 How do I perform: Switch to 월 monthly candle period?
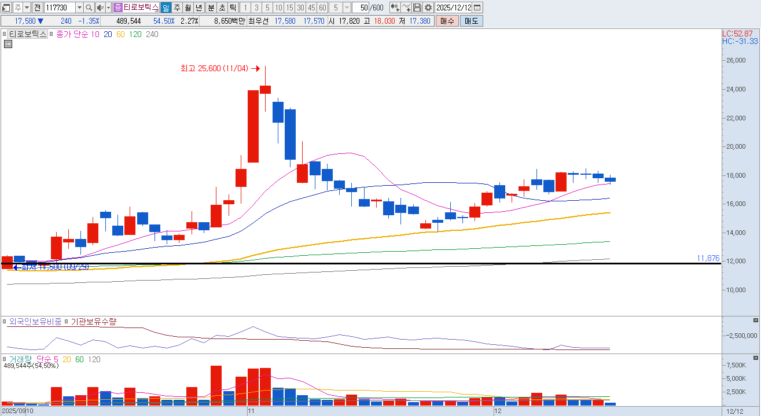(188, 8)
